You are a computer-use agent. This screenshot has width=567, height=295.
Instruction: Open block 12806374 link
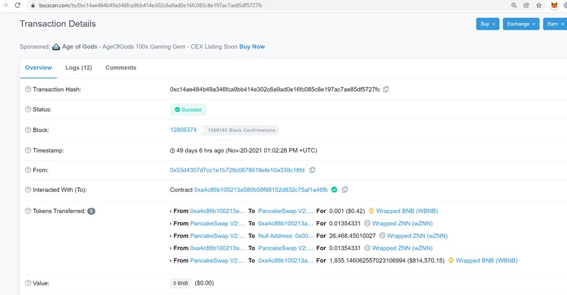coord(183,130)
